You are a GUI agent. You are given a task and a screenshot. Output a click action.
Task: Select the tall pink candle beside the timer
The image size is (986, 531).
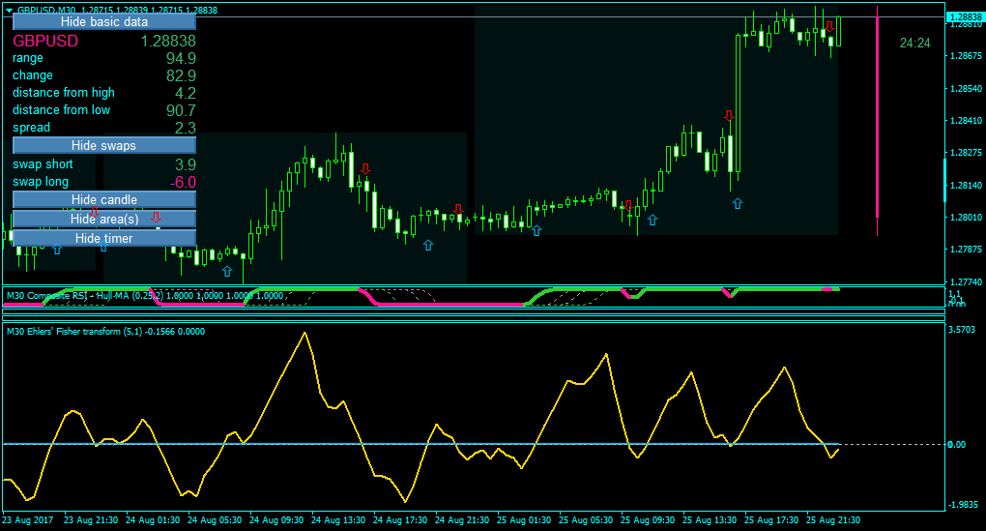(877, 120)
